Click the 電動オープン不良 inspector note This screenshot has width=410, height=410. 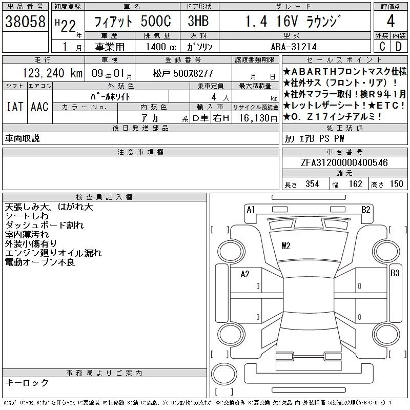[40, 262]
